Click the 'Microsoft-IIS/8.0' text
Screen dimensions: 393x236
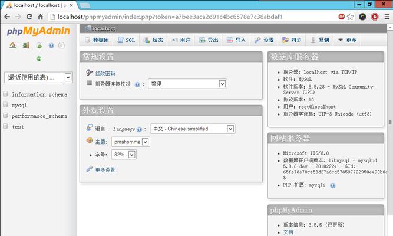pyautogui.click(x=306, y=153)
